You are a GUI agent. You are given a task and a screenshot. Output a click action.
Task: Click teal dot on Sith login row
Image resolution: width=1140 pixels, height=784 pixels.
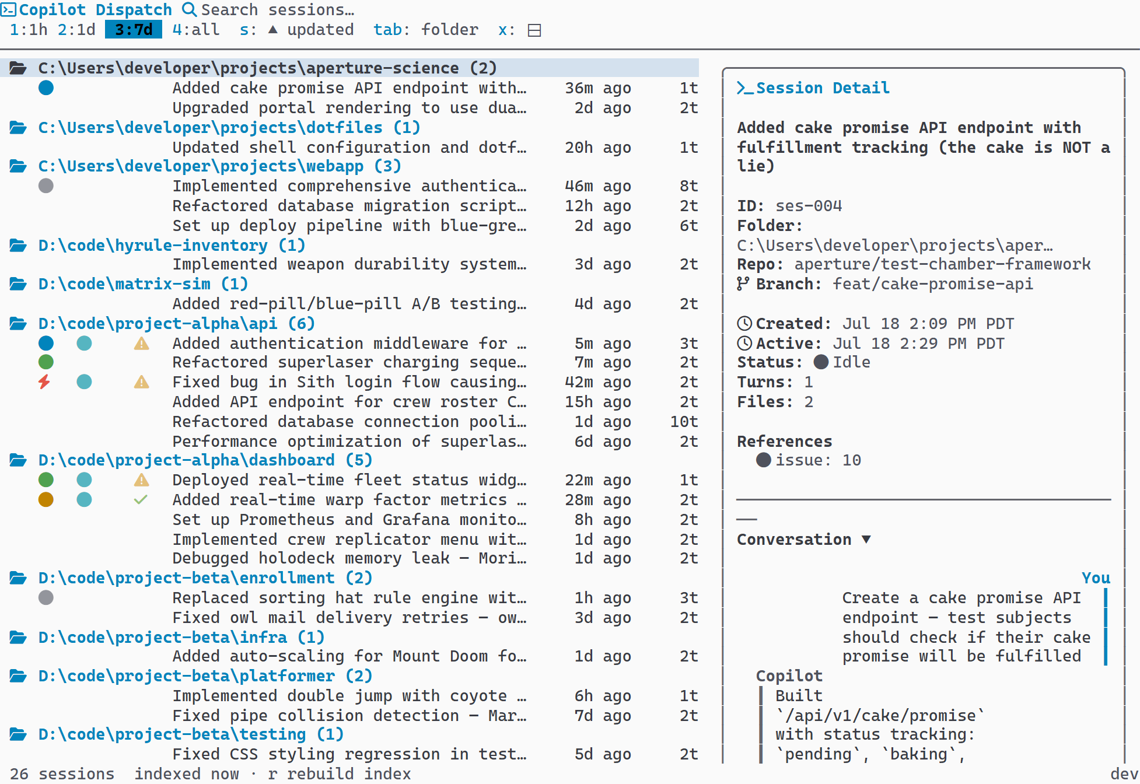click(x=84, y=381)
